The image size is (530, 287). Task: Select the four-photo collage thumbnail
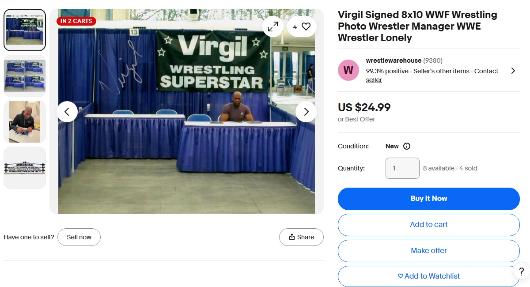[x=25, y=76]
